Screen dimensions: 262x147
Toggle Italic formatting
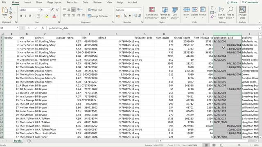point(25,16)
